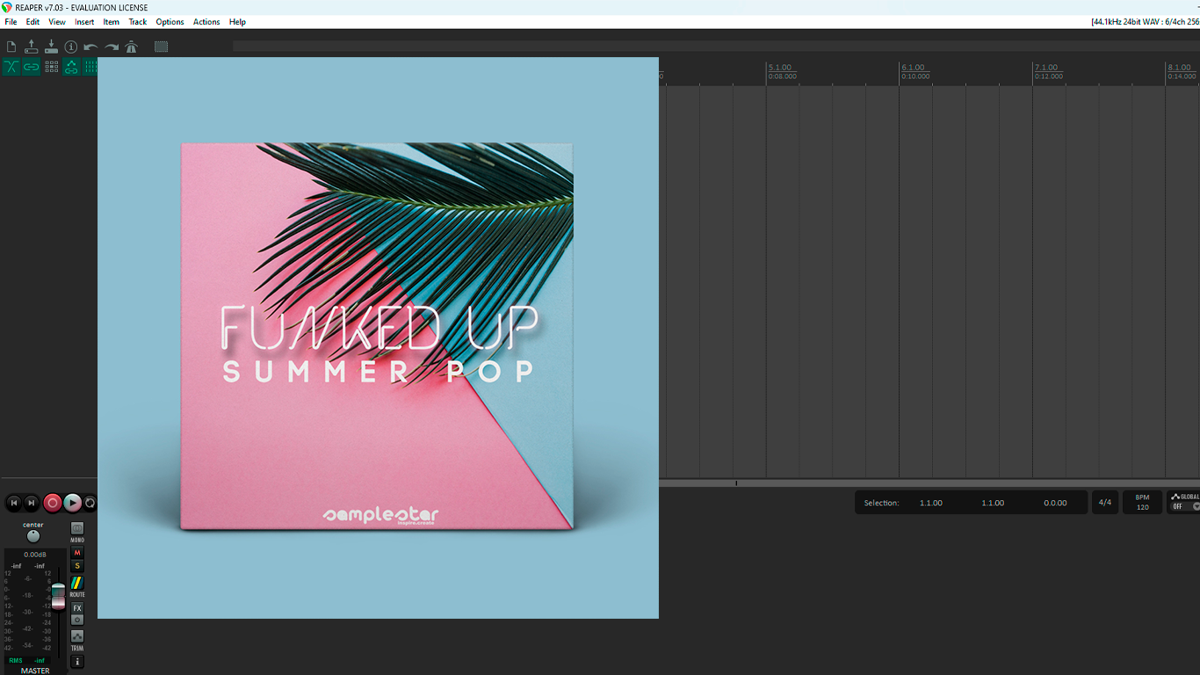Image resolution: width=1200 pixels, height=675 pixels.
Task: Toggle the repeat loop button
Action: (90, 503)
